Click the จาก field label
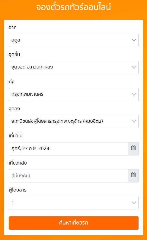The width and height of the screenshot is (147, 240). [12, 28]
